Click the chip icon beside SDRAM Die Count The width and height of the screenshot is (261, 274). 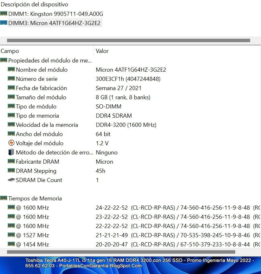point(11,180)
